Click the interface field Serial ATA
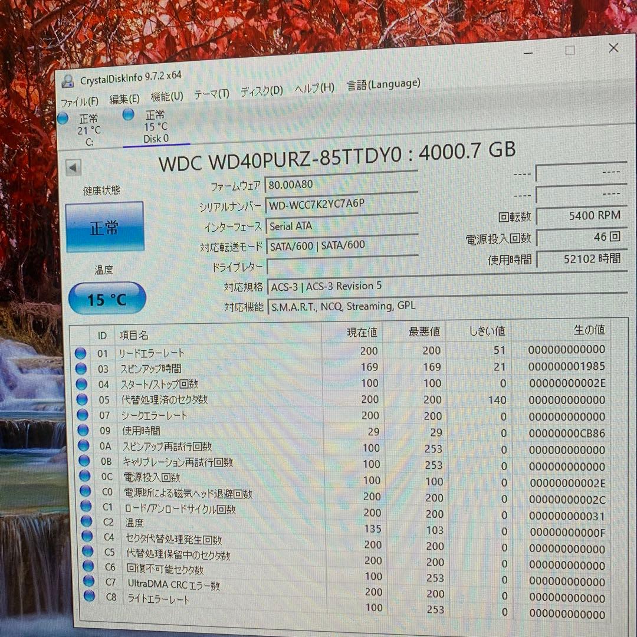 [342, 225]
